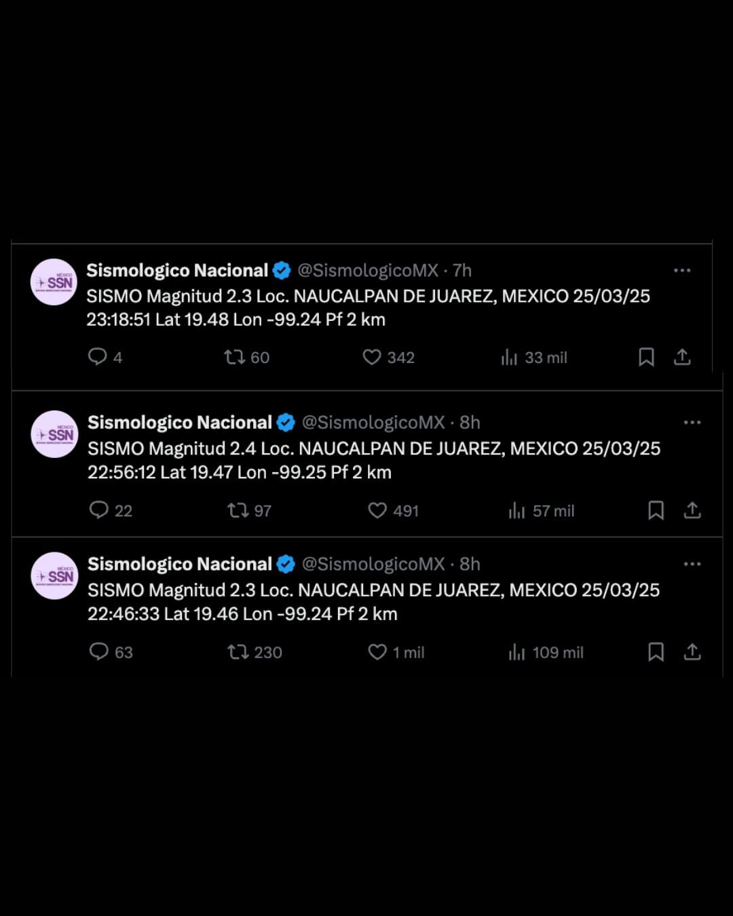Bookmark the 7h-old sismo tweet
Image resolution: width=733 pixels, height=916 pixels.
(646, 357)
